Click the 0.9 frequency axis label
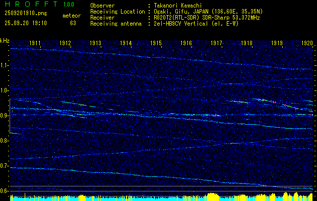This screenshot has height=201, width=317. click(5, 116)
